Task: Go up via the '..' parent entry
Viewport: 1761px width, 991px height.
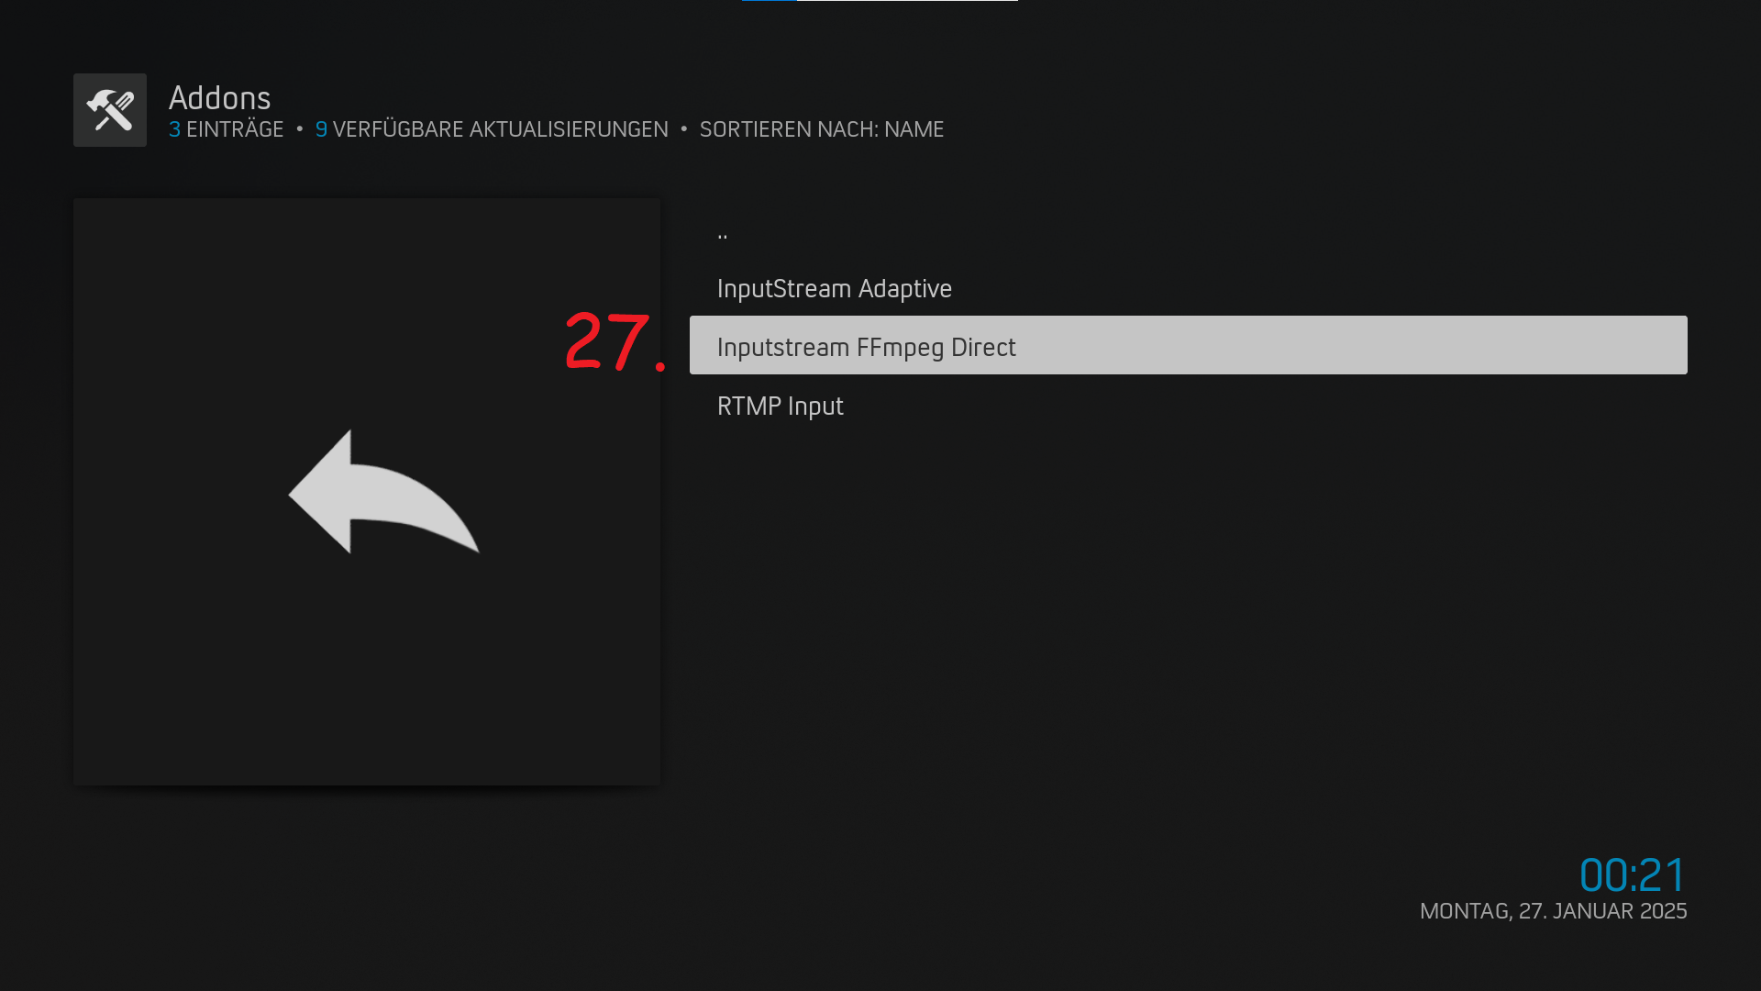Action: click(1188, 229)
